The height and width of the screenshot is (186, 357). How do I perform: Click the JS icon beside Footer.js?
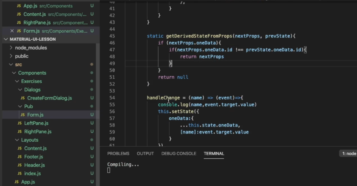(x=19, y=157)
